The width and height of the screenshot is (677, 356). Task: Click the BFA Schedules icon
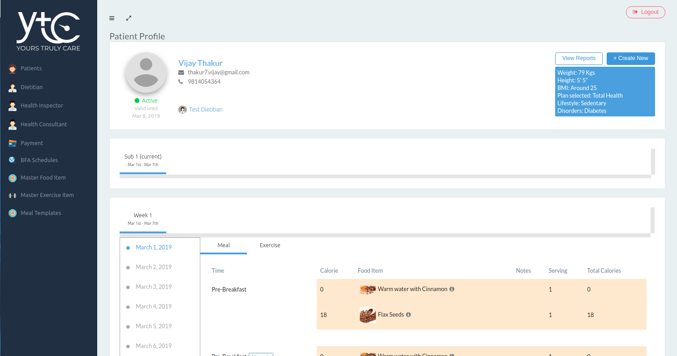(x=13, y=160)
